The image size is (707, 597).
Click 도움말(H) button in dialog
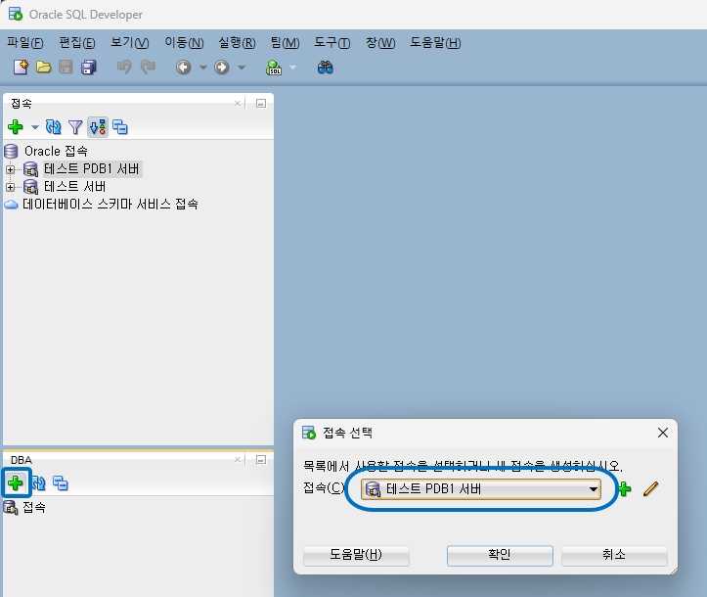click(x=356, y=555)
